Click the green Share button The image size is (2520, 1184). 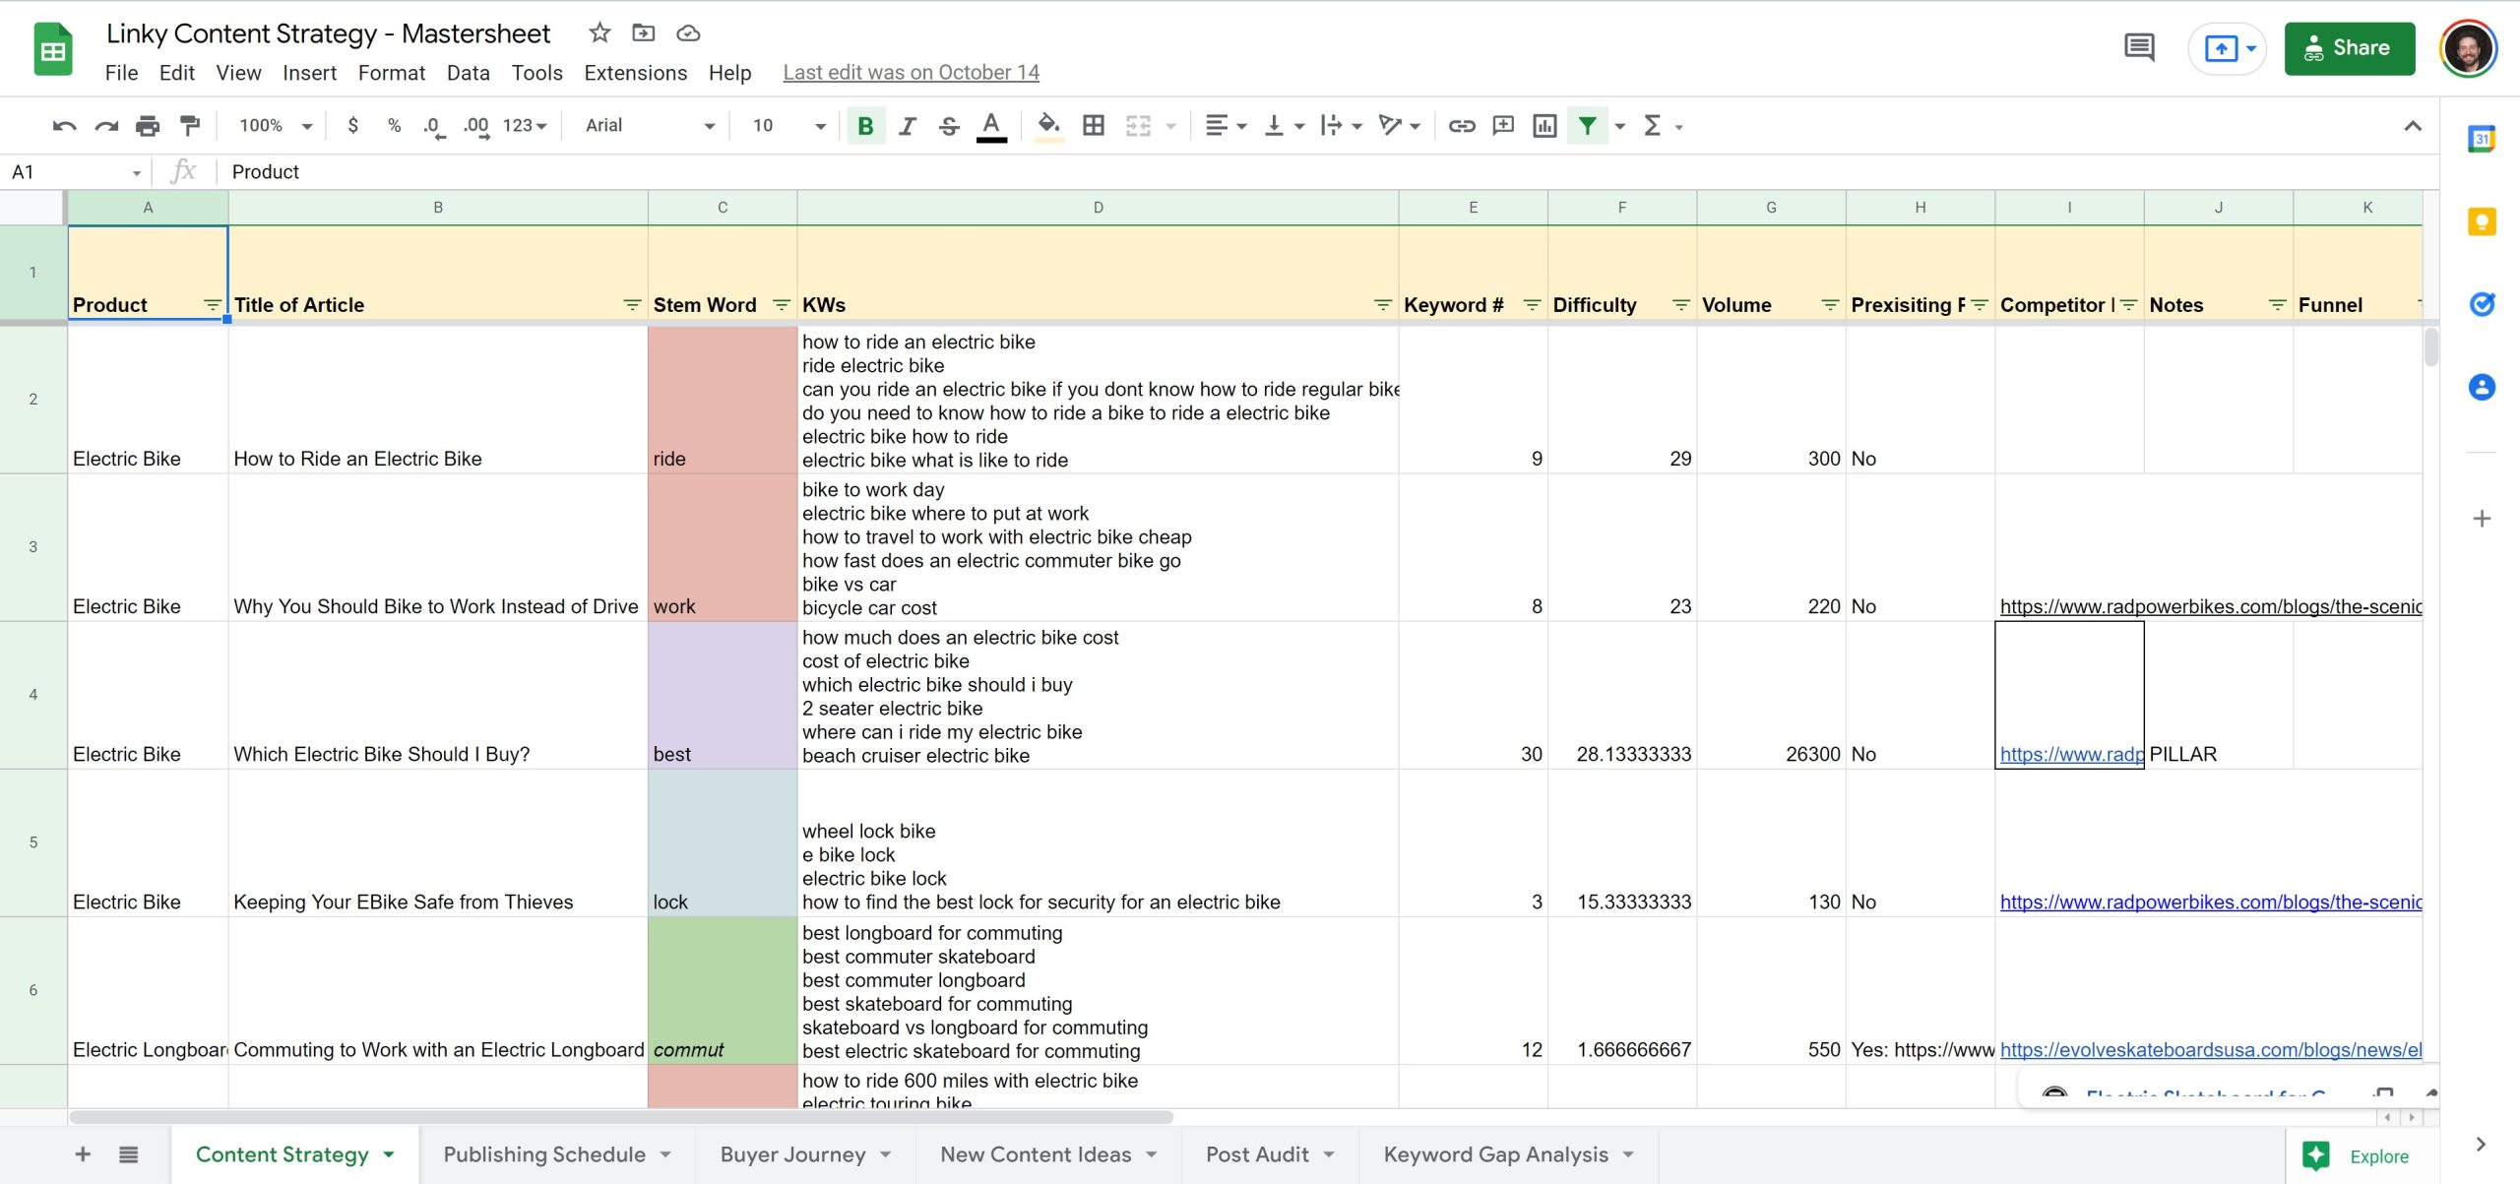[x=2349, y=48]
